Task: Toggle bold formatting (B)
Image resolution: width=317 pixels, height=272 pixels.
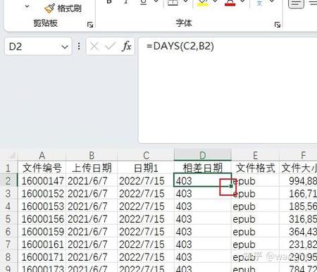Action: [x=109, y=2]
